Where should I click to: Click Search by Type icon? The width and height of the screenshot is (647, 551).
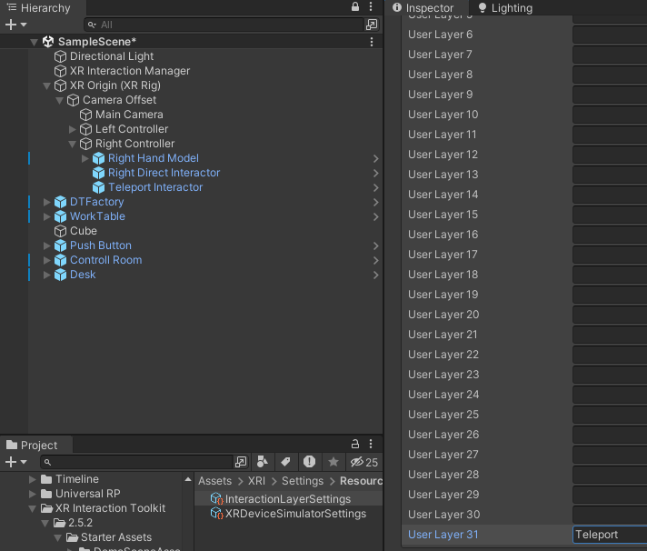262,462
